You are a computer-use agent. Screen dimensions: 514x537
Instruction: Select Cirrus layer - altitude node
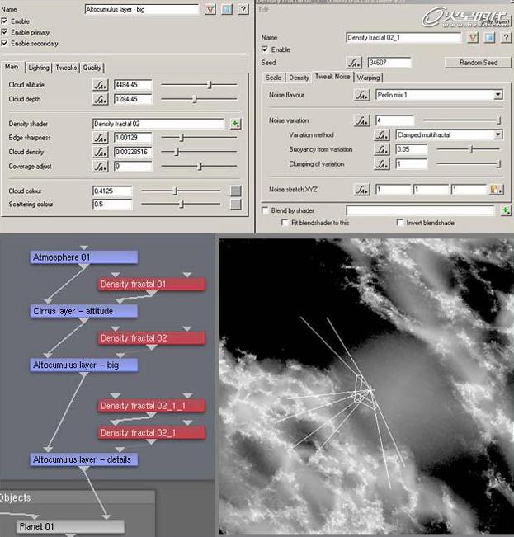click(x=84, y=311)
